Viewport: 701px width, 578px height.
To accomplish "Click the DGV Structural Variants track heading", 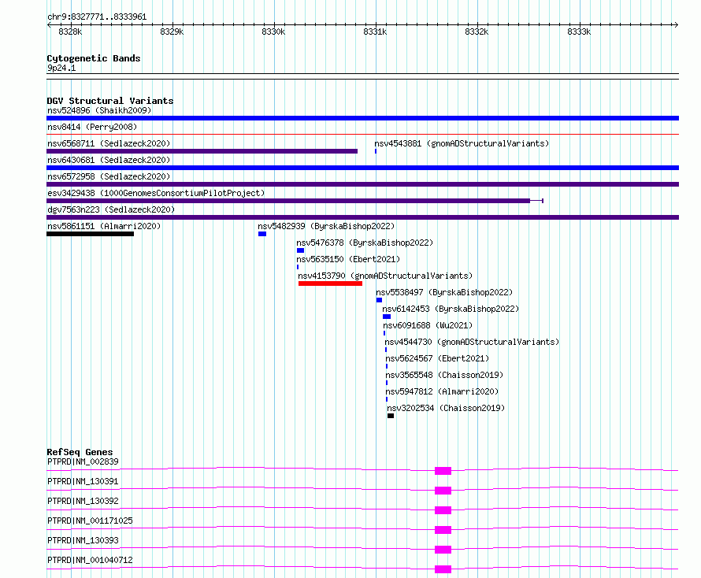I will (110, 101).
